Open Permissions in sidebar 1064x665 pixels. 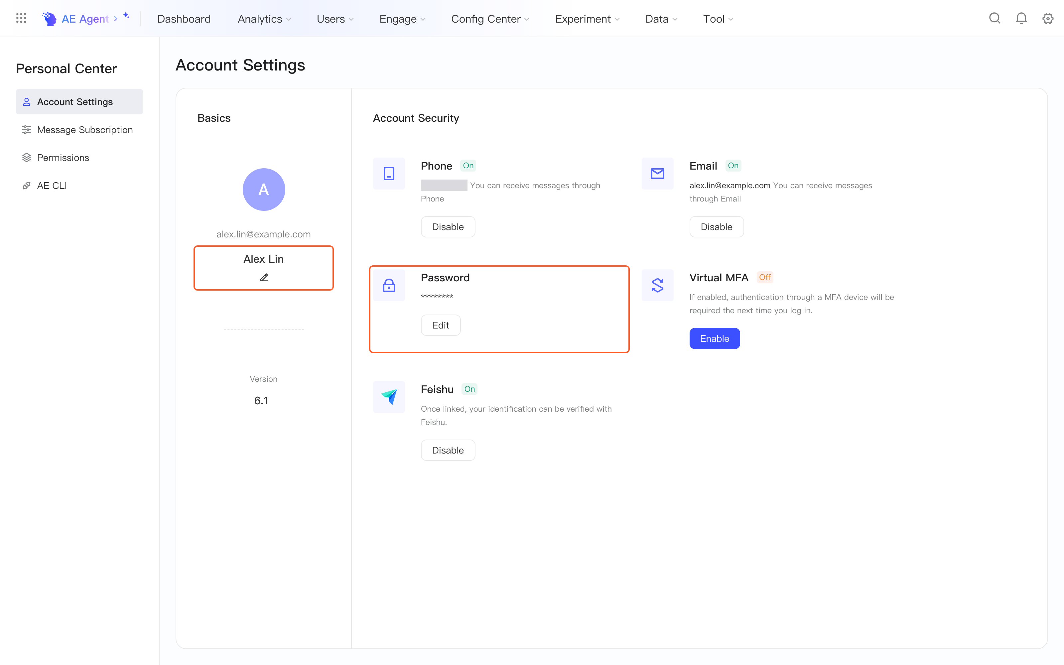click(x=79, y=158)
